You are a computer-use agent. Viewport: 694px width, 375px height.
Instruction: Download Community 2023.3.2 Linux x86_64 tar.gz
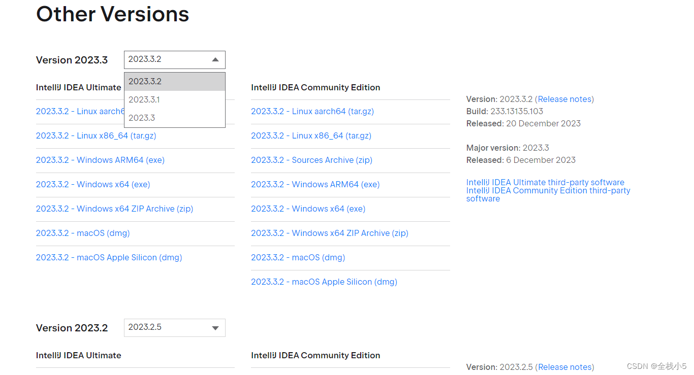tap(311, 136)
